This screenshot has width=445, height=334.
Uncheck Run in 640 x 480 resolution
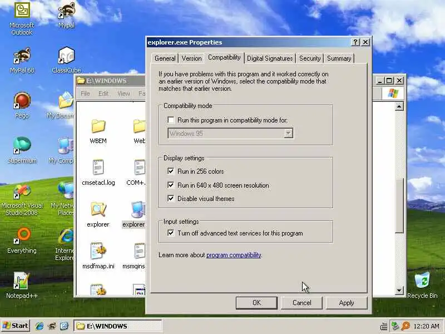171,185
